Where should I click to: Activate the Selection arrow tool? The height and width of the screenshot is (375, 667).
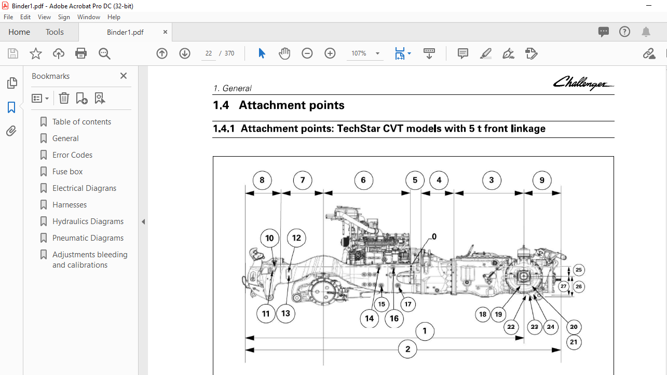[x=262, y=53]
